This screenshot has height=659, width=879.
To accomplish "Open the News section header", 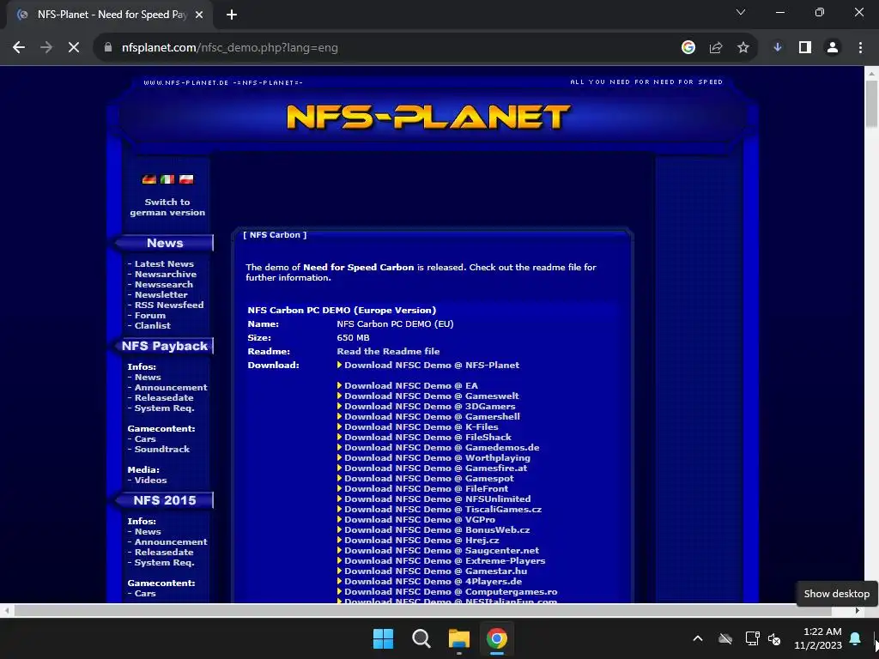I will [165, 243].
